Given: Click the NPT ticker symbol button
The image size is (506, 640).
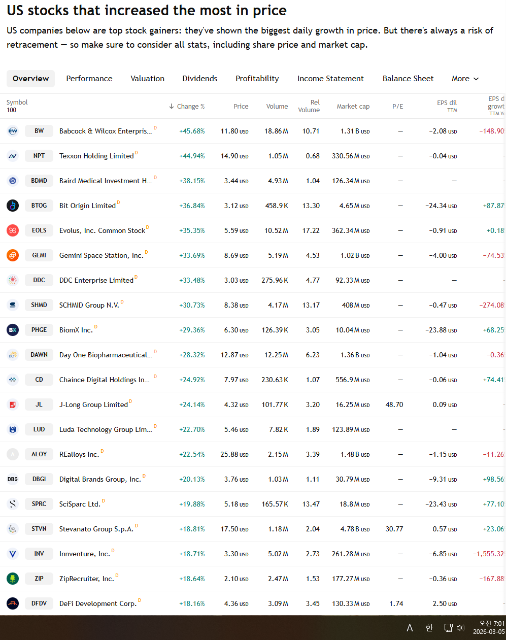Looking at the screenshot, I should point(39,156).
